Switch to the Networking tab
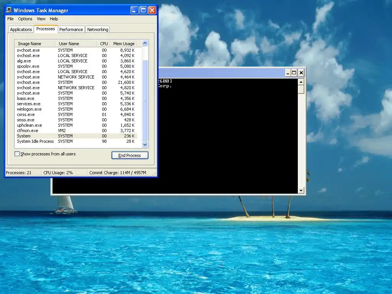Viewport: 392px width, 294px height. tap(98, 29)
